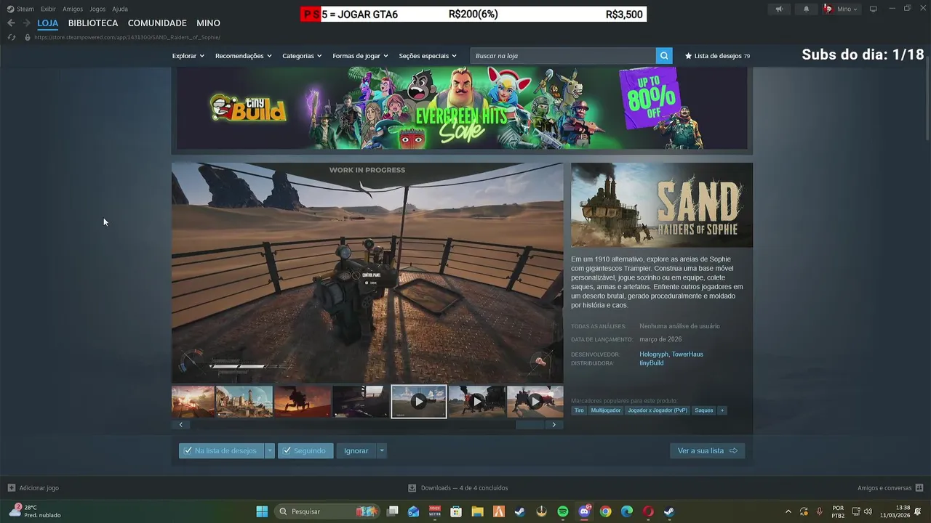Click the system tray volume icon
The image size is (931, 523).
click(x=868, y=511)
